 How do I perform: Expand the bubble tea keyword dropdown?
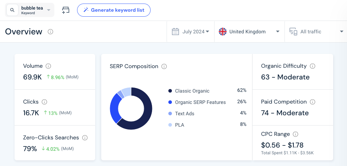pyautogui.click(x=49, y=10)
